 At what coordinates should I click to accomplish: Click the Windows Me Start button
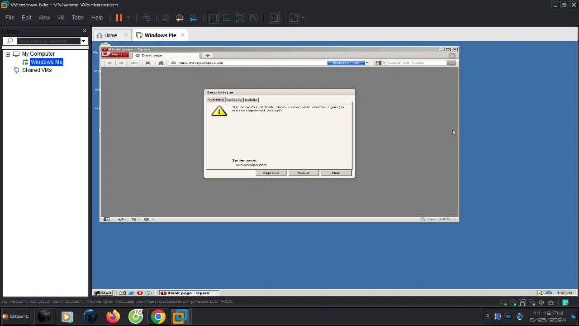click(x=103, y=293)
